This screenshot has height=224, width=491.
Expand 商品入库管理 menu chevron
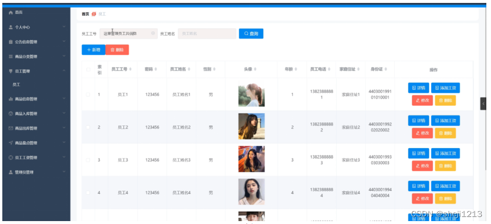[64, 114]
